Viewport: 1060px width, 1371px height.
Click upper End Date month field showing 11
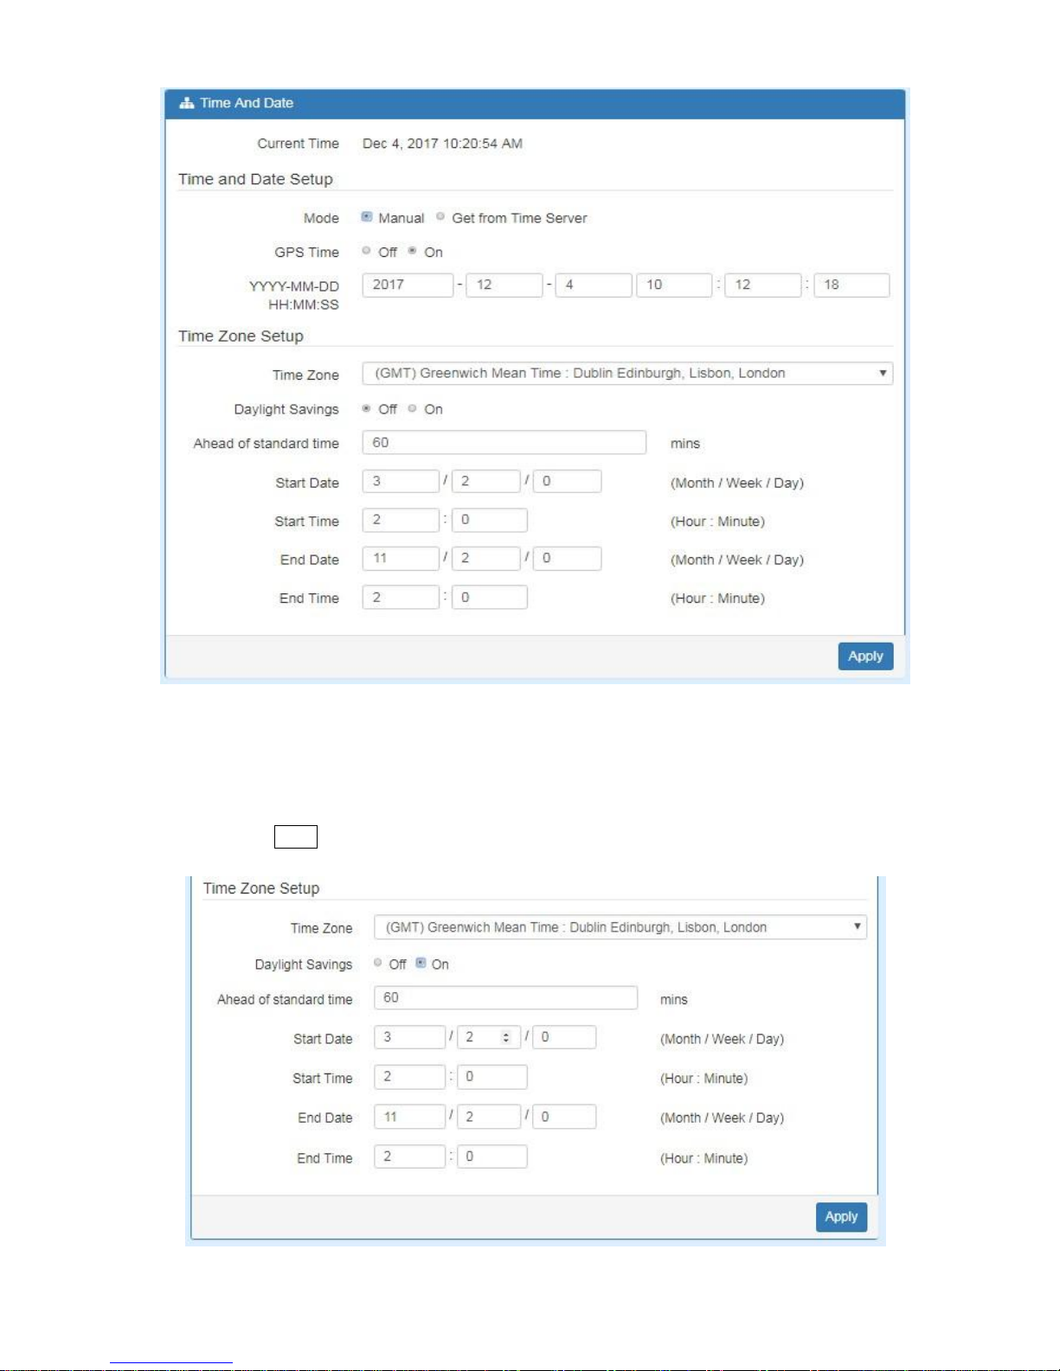pos(401,558)
